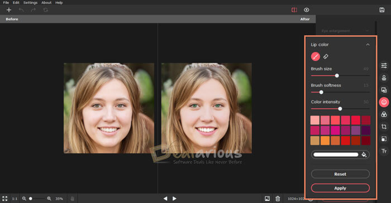Select the hand pan tool

pos(72,199)
